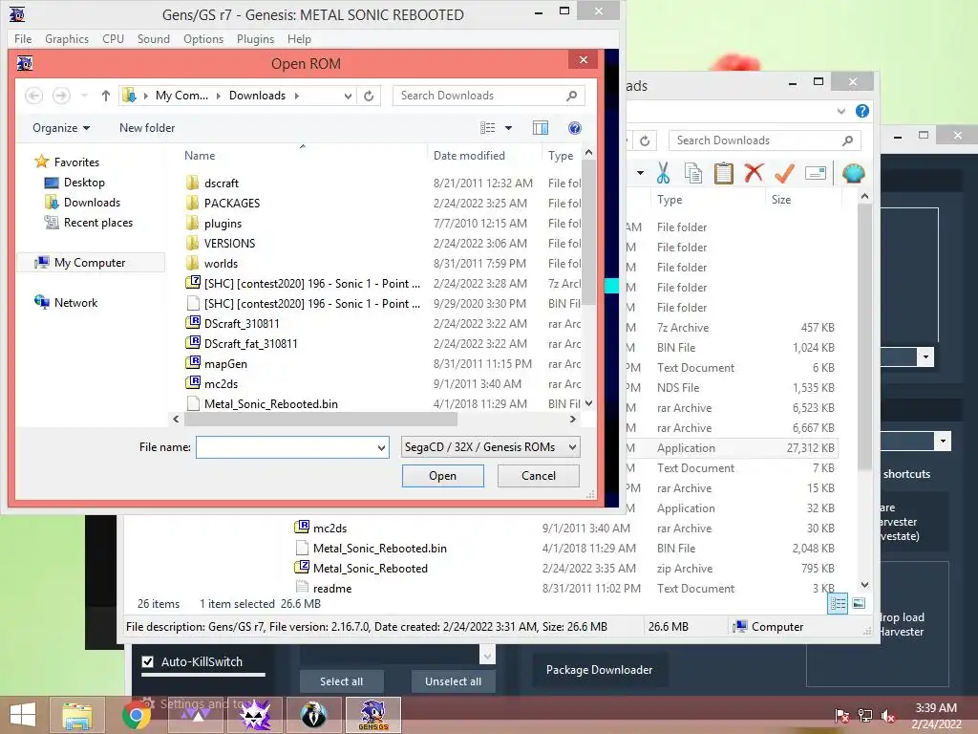Open File Explorer from the taskbar

pos(77,715)
